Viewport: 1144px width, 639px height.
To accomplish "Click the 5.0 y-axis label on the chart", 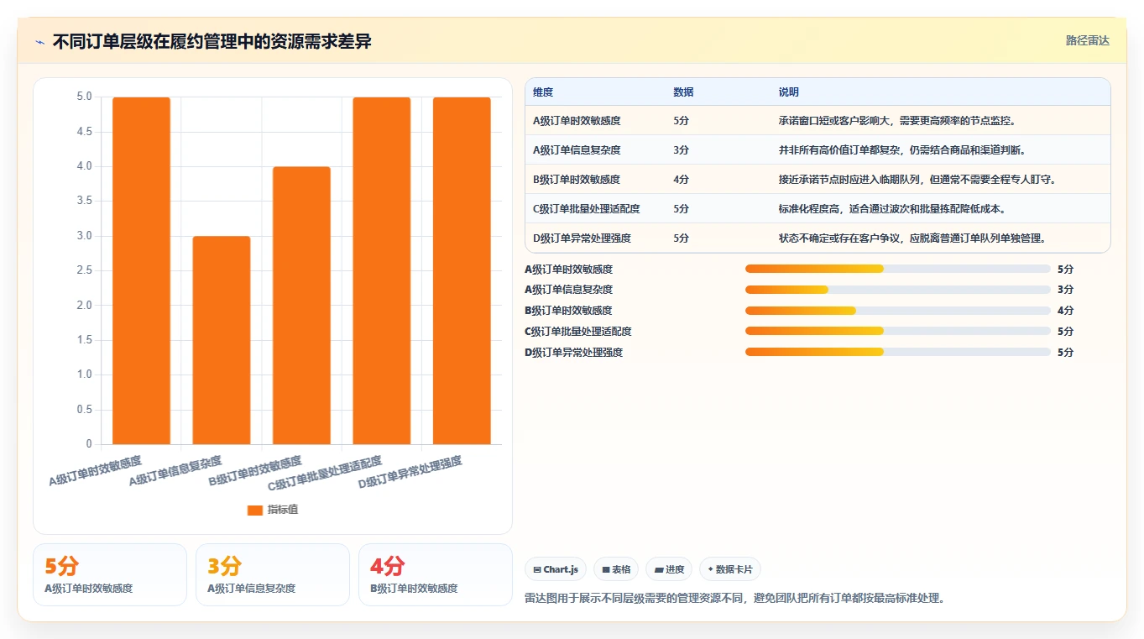I will [x=84, y=97].
